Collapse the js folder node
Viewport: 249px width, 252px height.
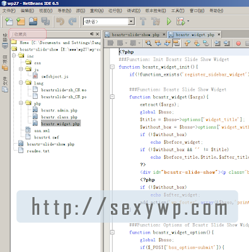(x=21, y=69)
